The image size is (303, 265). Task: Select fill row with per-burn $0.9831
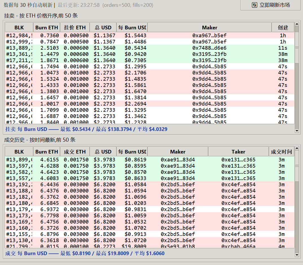coord(150,209)
